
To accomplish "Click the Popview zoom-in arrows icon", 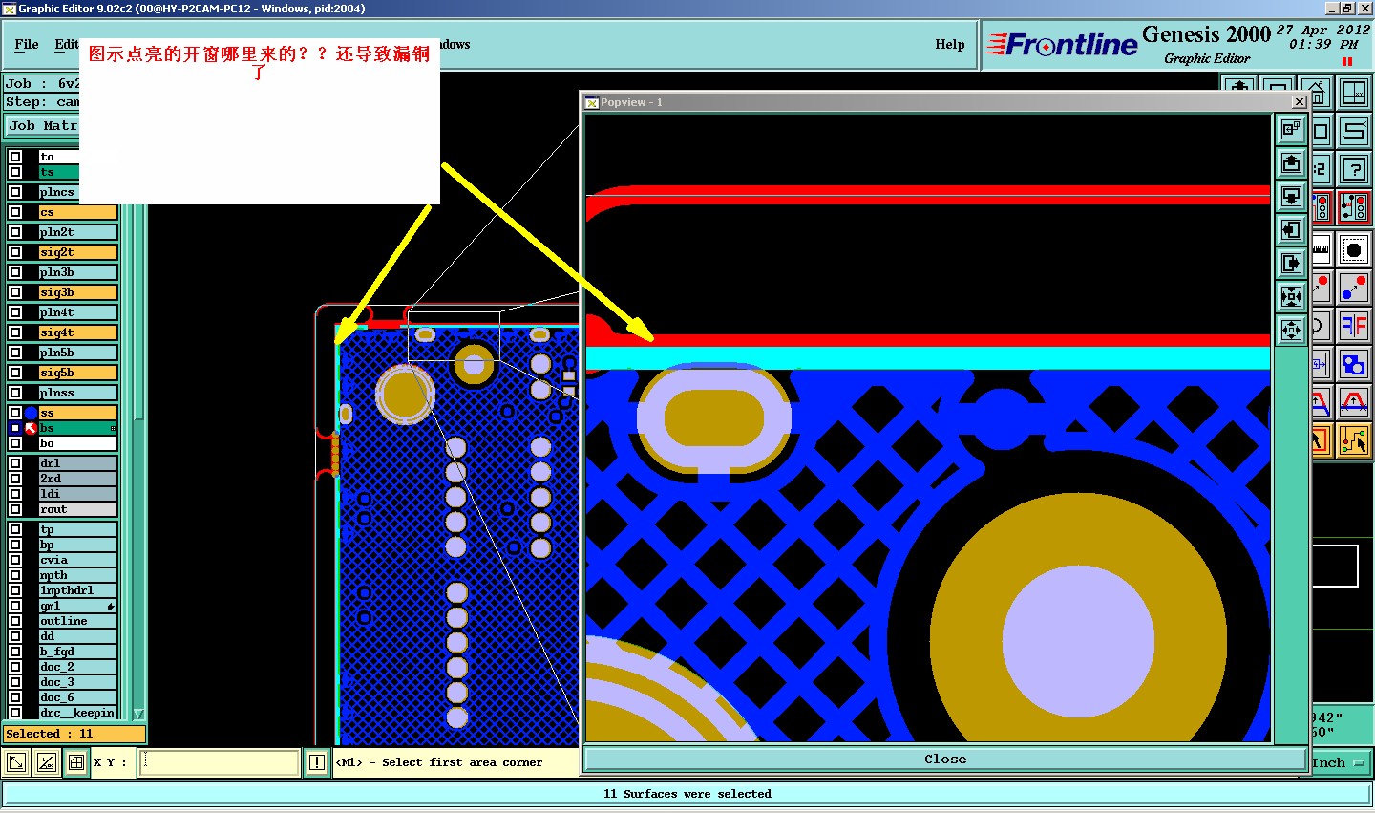I will tap(1291, 297).
